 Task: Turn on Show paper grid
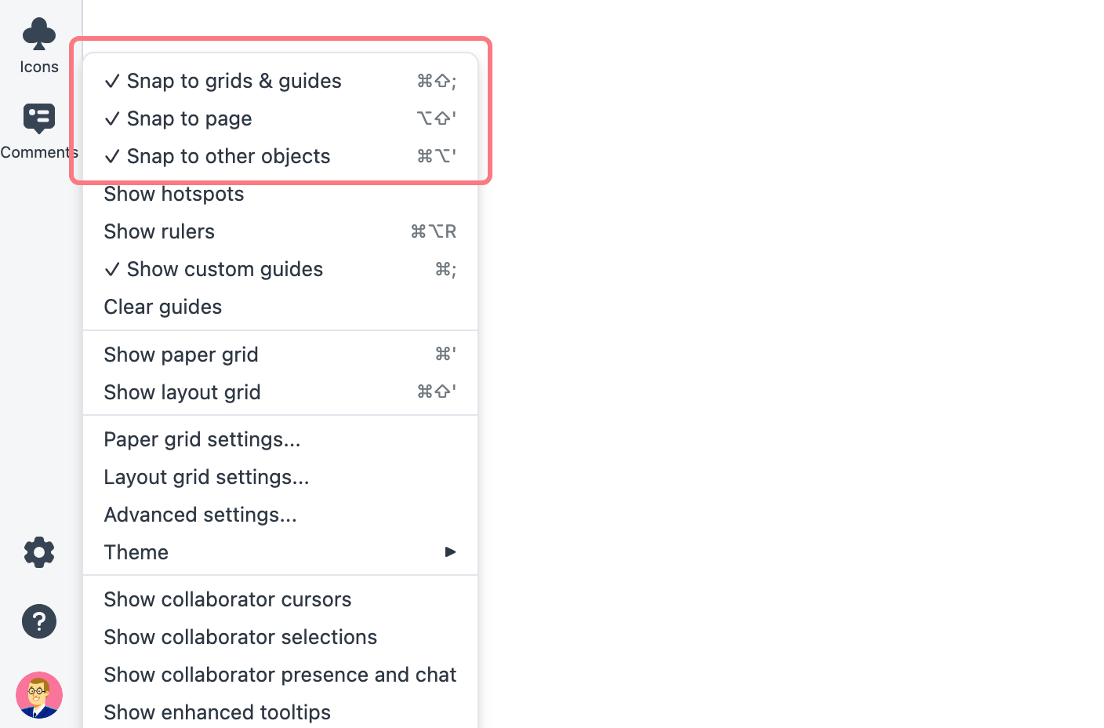pyautogui.click(x=280, y=355)
